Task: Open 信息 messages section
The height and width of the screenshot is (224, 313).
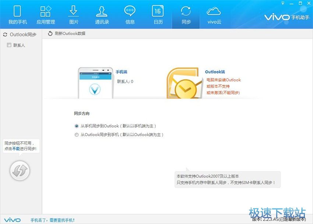Action: 130,15
